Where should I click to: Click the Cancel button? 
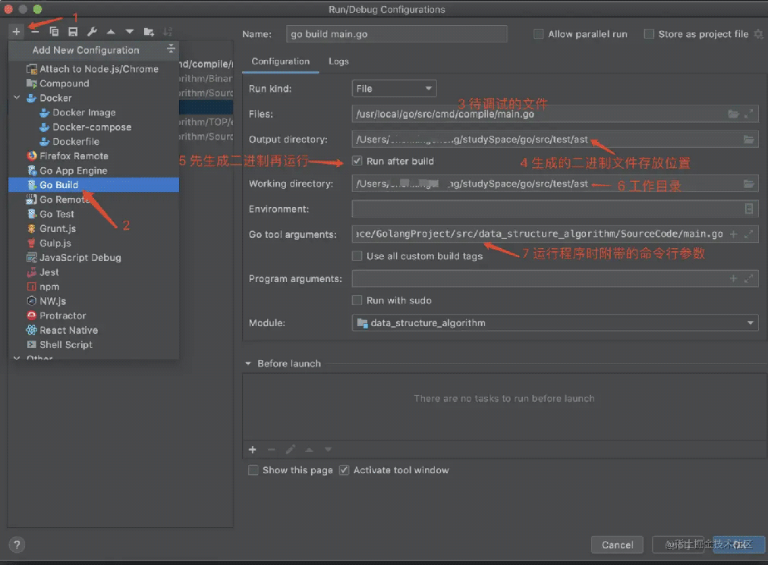617,545
